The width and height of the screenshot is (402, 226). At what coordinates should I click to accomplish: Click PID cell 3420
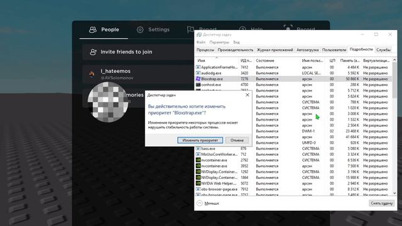coord(244,73)
